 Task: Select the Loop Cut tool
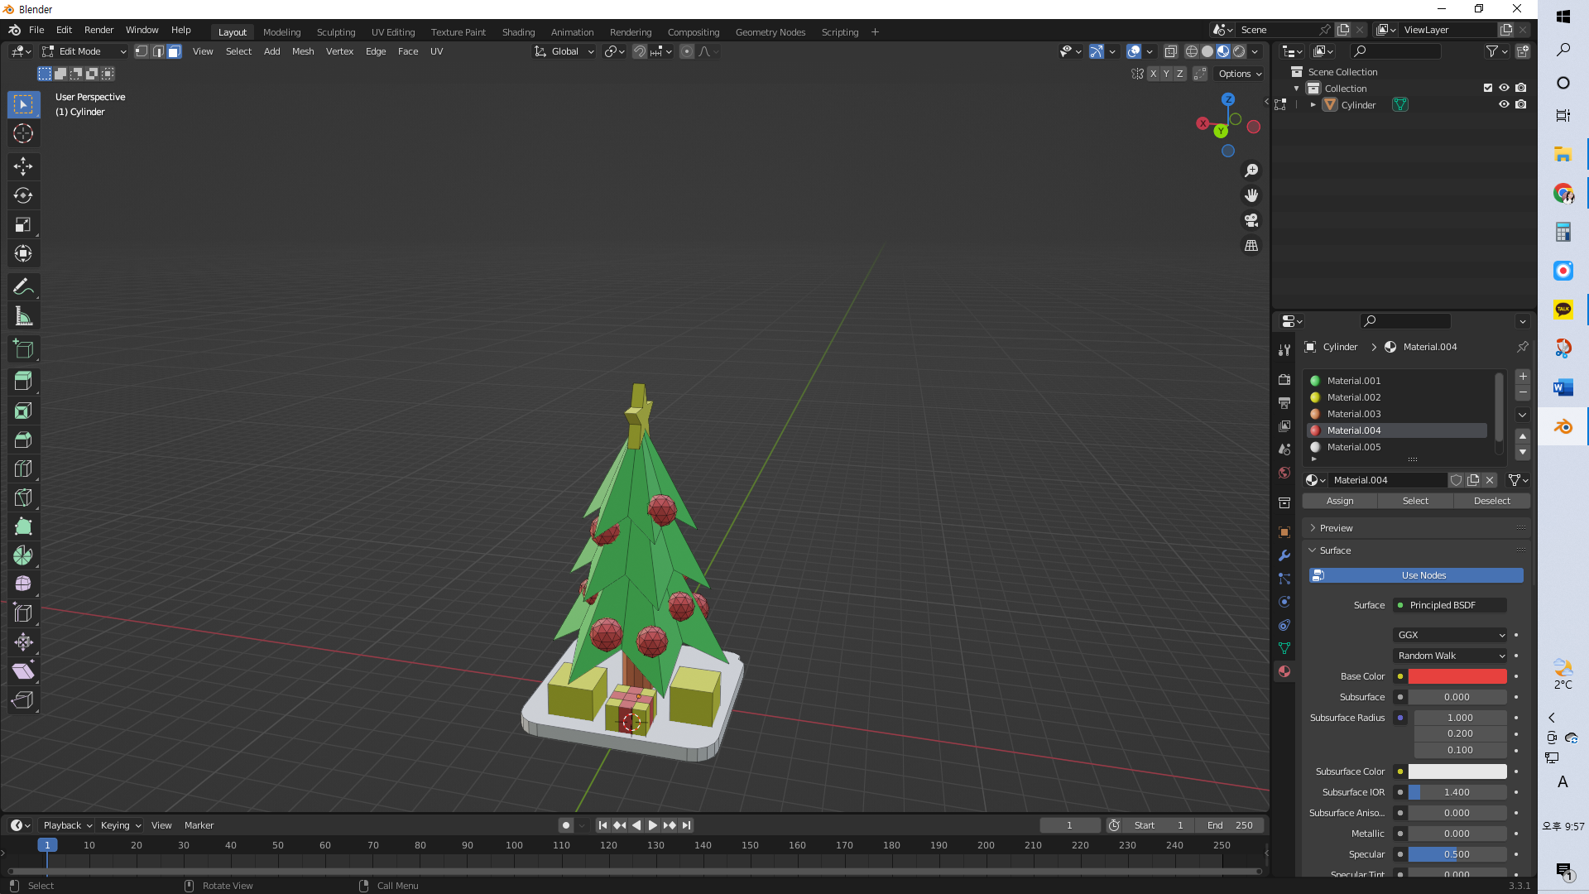coord(23,469)
